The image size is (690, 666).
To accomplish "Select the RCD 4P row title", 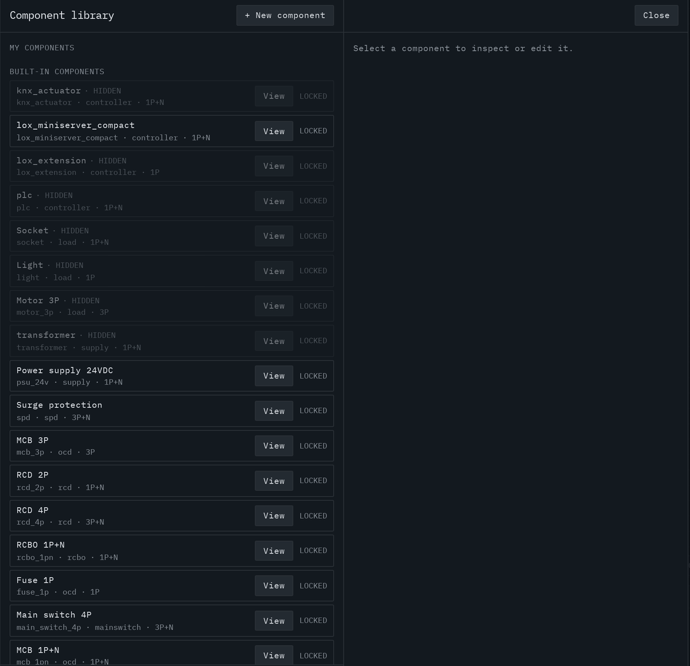I will tap(32, 510).
